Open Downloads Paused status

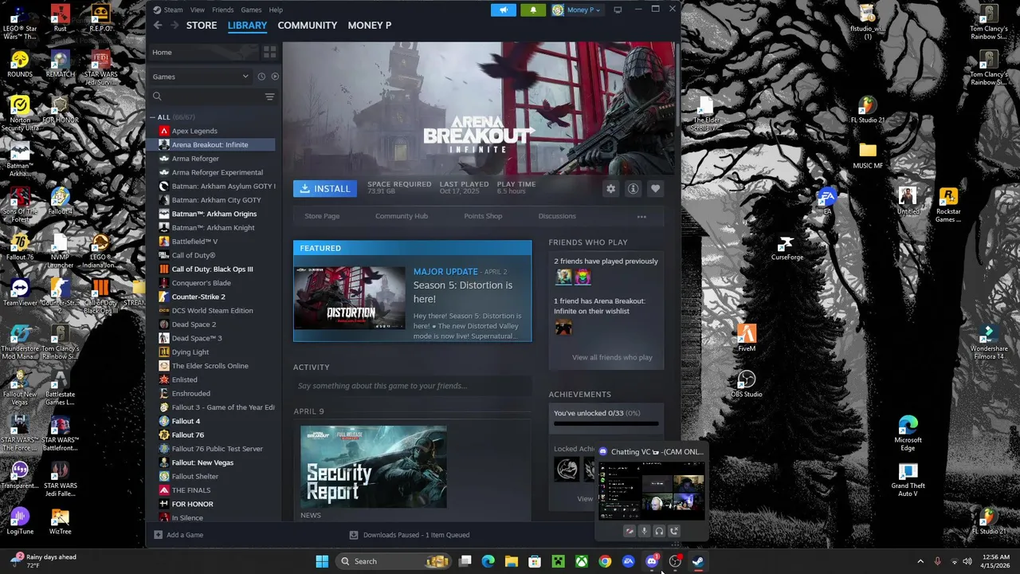click(x=410, y=535)
